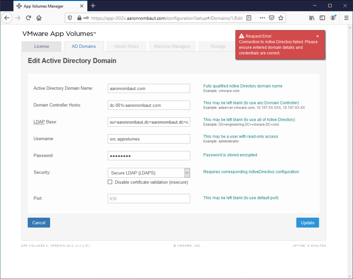Dismiss the Request Error notification
Image resolution: width=353 pixels, height=279 pixels.
[x=317, y=36]
